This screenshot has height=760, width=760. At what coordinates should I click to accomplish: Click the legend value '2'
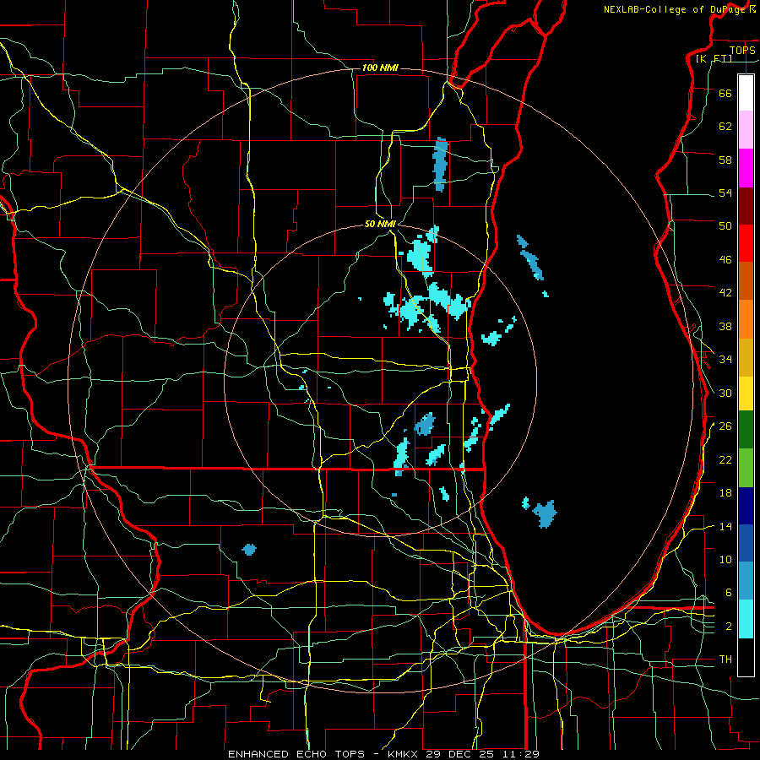point(728,627)
